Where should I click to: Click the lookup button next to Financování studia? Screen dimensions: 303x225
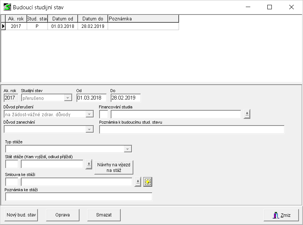(x=247, y=114)
